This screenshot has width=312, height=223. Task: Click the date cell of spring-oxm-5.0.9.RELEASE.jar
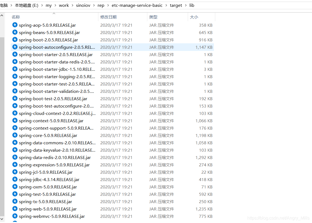tap(116, 187)
